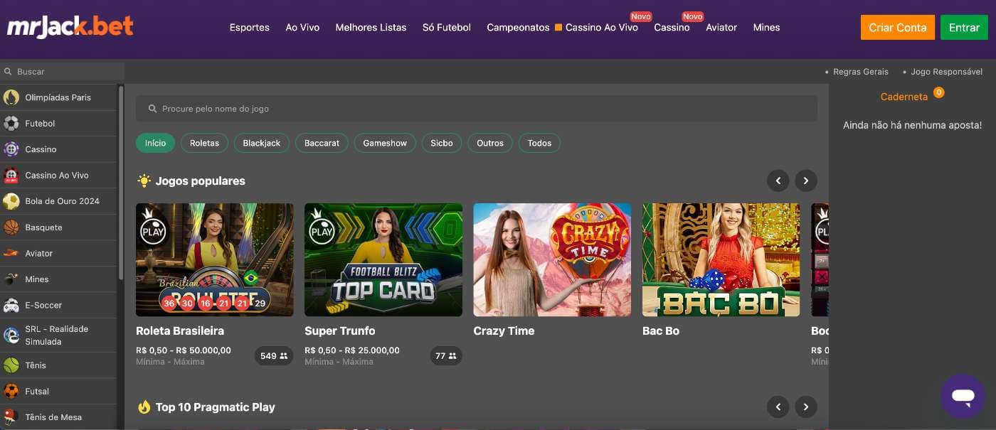Select the Baccarat category filter
Screen dimensions: 996x430
point(322,143)
